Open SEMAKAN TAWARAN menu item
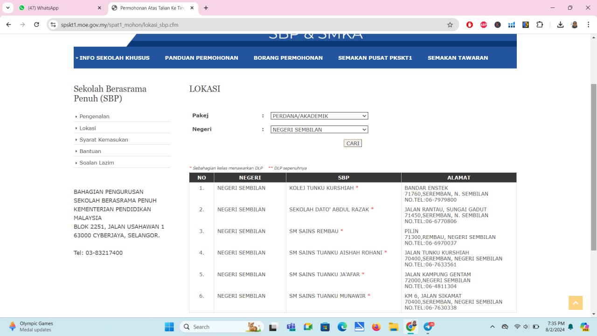597x336 pixels. tap(458, 58)
